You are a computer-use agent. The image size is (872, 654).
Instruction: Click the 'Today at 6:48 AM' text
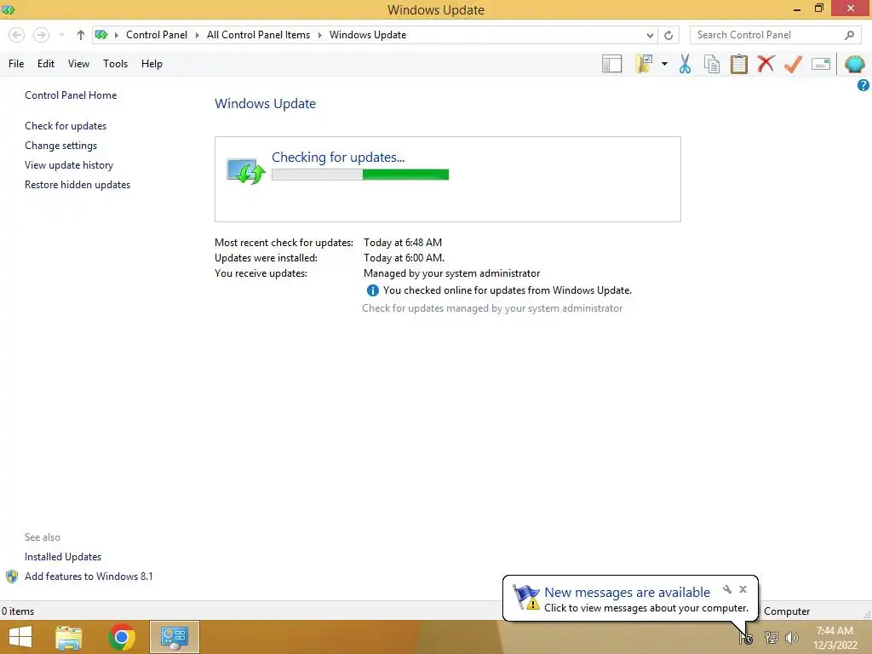click(403, 243)
